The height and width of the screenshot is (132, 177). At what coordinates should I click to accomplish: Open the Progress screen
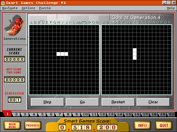(33, 125)
